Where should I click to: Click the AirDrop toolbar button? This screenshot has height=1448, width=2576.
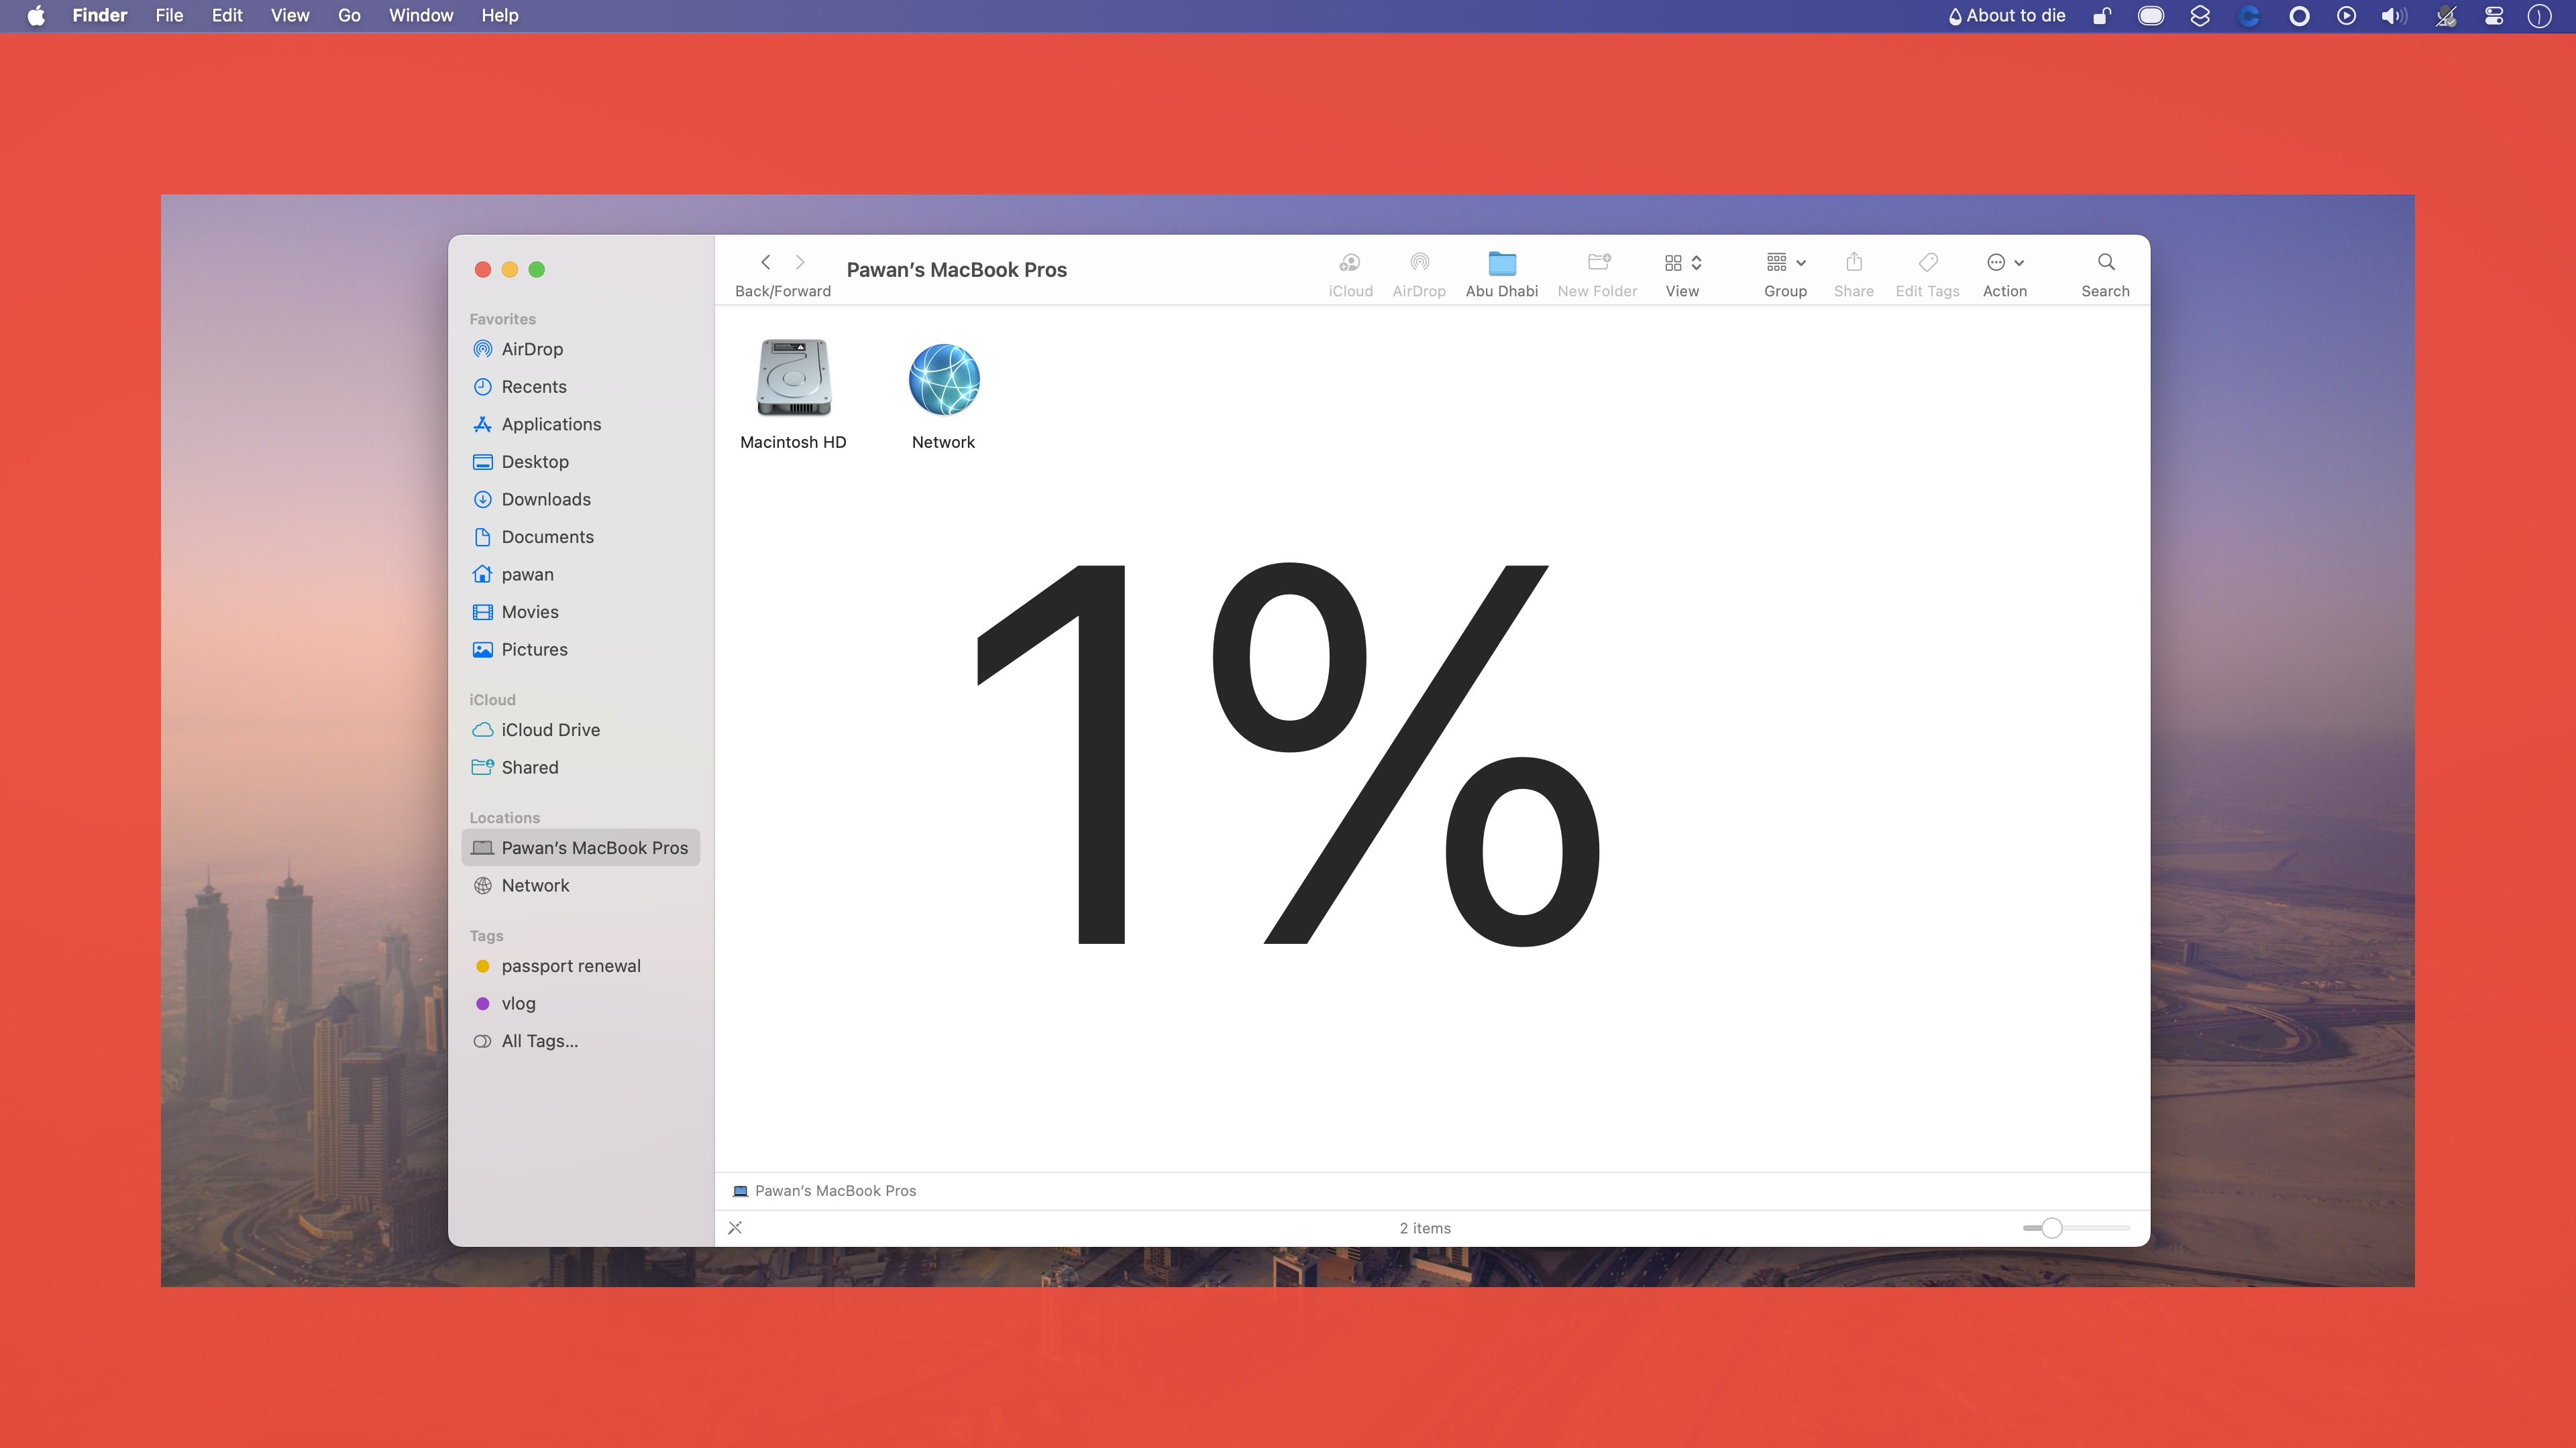(1419, 274)
